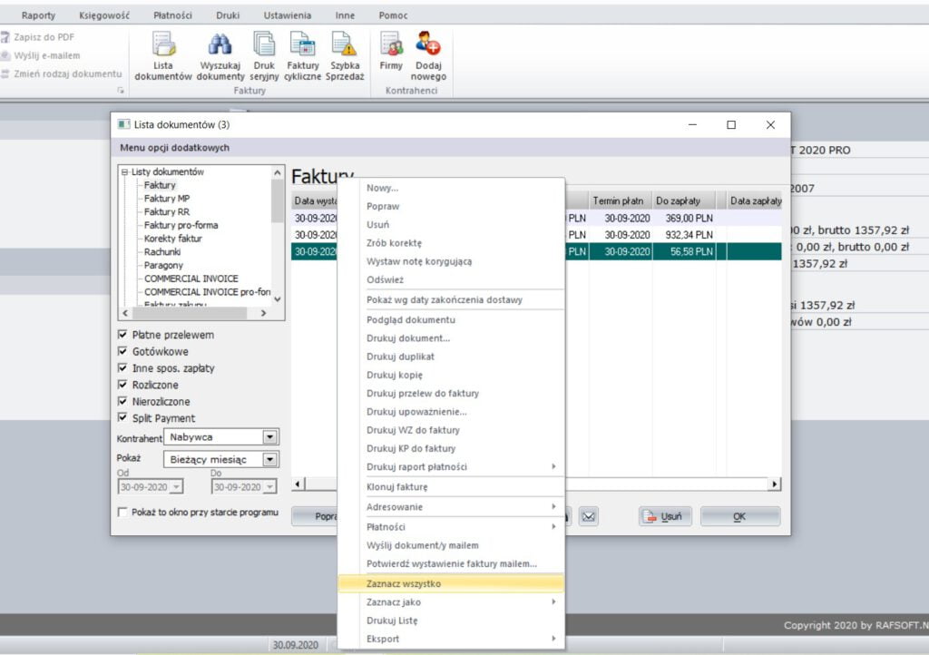
Task: Click Dodaj nowego contractor icon
Action: tap(427, 54)
